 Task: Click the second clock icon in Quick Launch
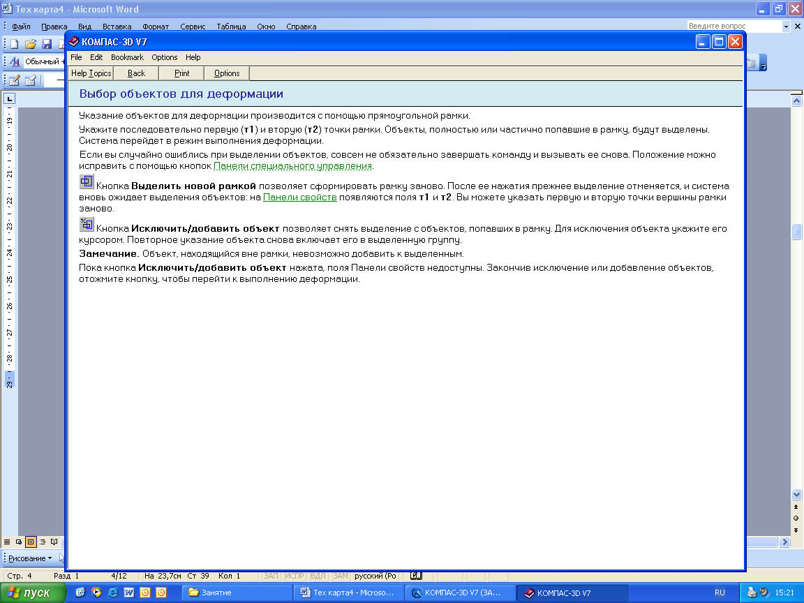click(x=161, y=593)
